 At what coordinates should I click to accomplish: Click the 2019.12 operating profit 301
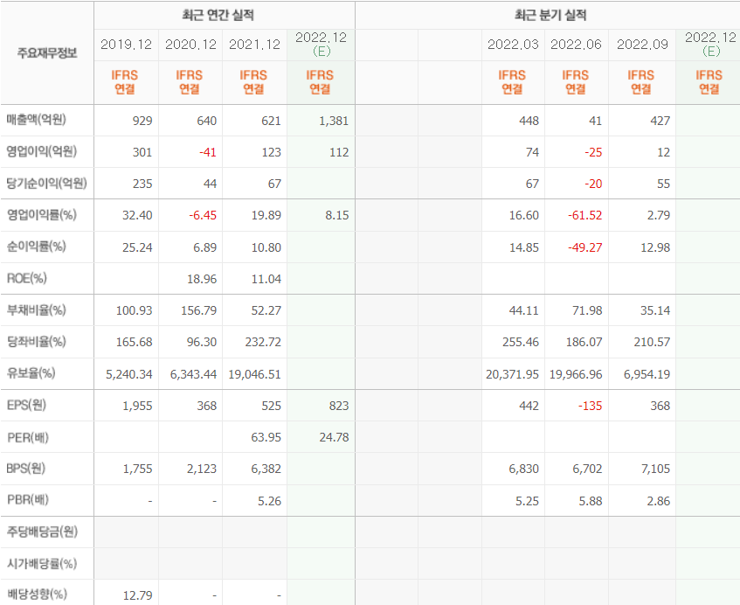(142, 152)
